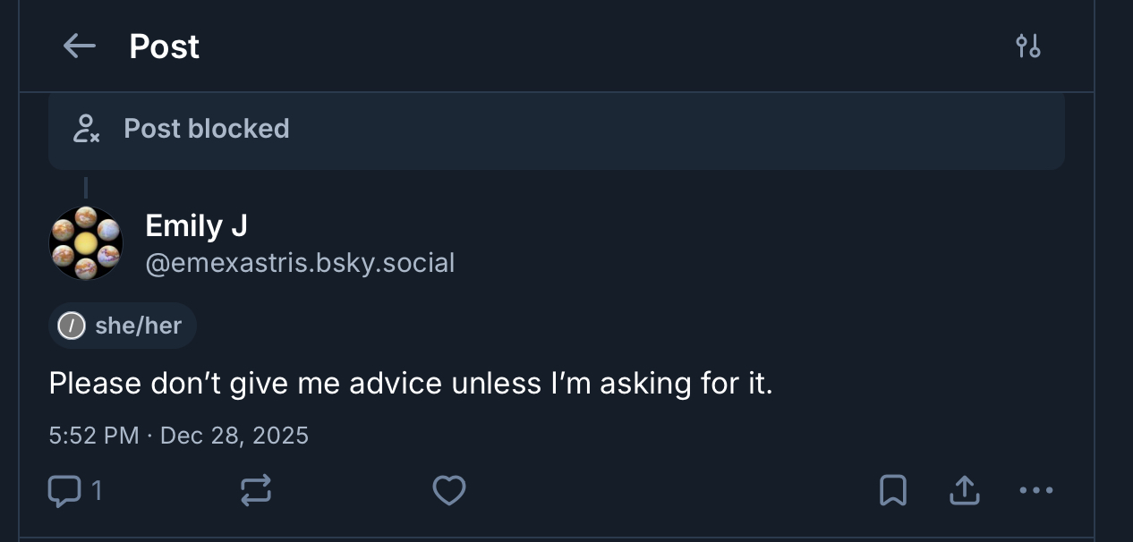Click the reply count number 1
Screen dimensions: 1133x542
point(97,490)
